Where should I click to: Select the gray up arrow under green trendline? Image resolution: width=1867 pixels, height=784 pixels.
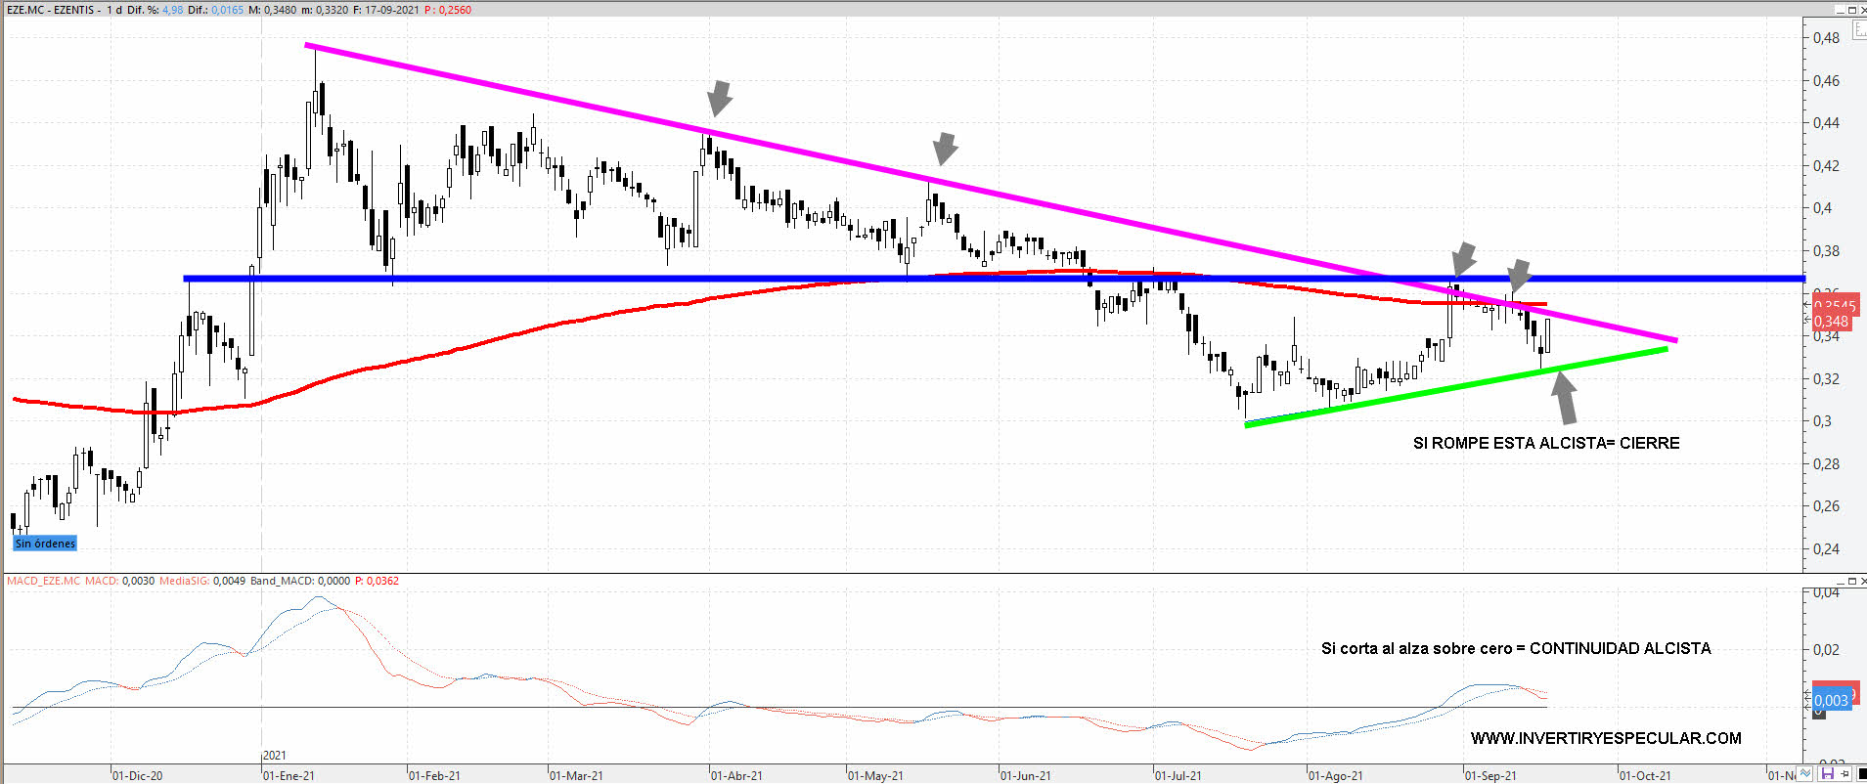click(1565, 398)
